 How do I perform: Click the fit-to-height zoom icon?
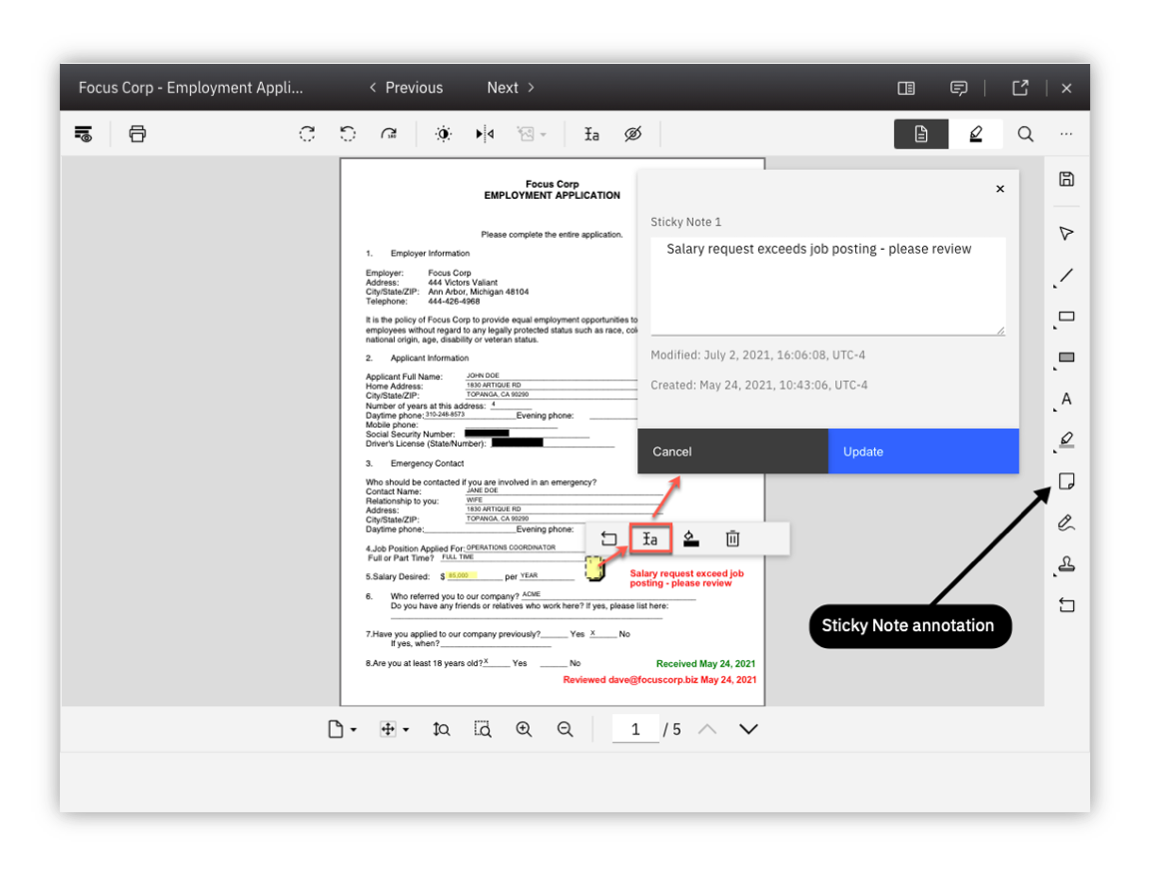click(442, 729)
